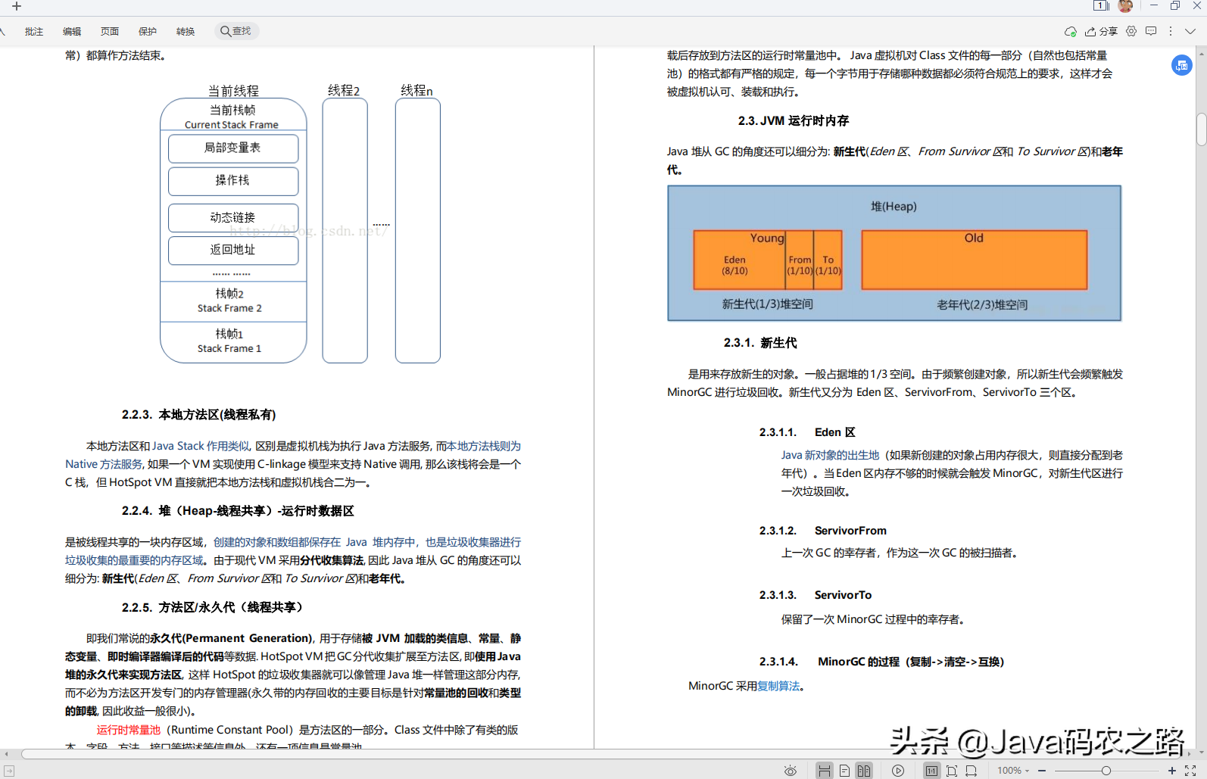1207x779 pixels.
Task: Open the three-dot more options menu
Action: [1171, 31]
